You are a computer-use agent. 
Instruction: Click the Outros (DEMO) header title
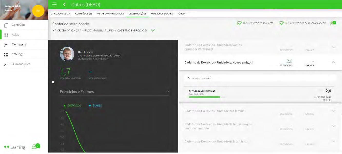click(x=86, y=5)
